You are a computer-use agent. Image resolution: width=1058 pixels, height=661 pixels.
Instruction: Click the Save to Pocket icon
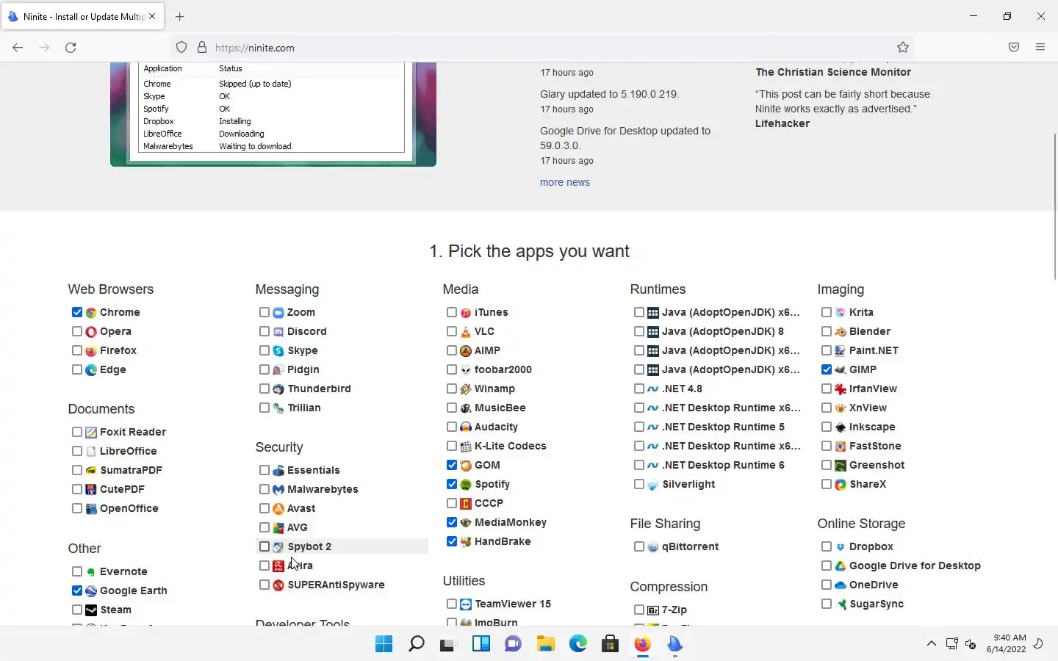1014,47
